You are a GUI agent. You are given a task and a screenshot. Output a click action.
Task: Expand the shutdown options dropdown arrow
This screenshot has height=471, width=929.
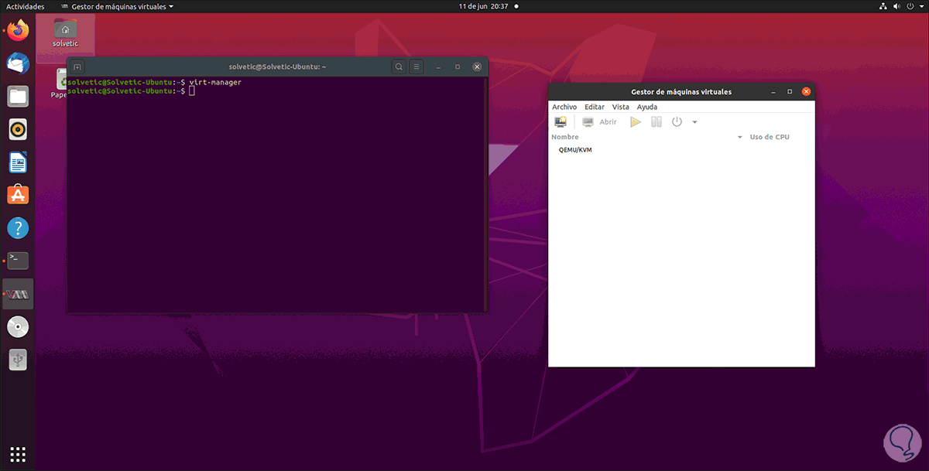point(694,122)
